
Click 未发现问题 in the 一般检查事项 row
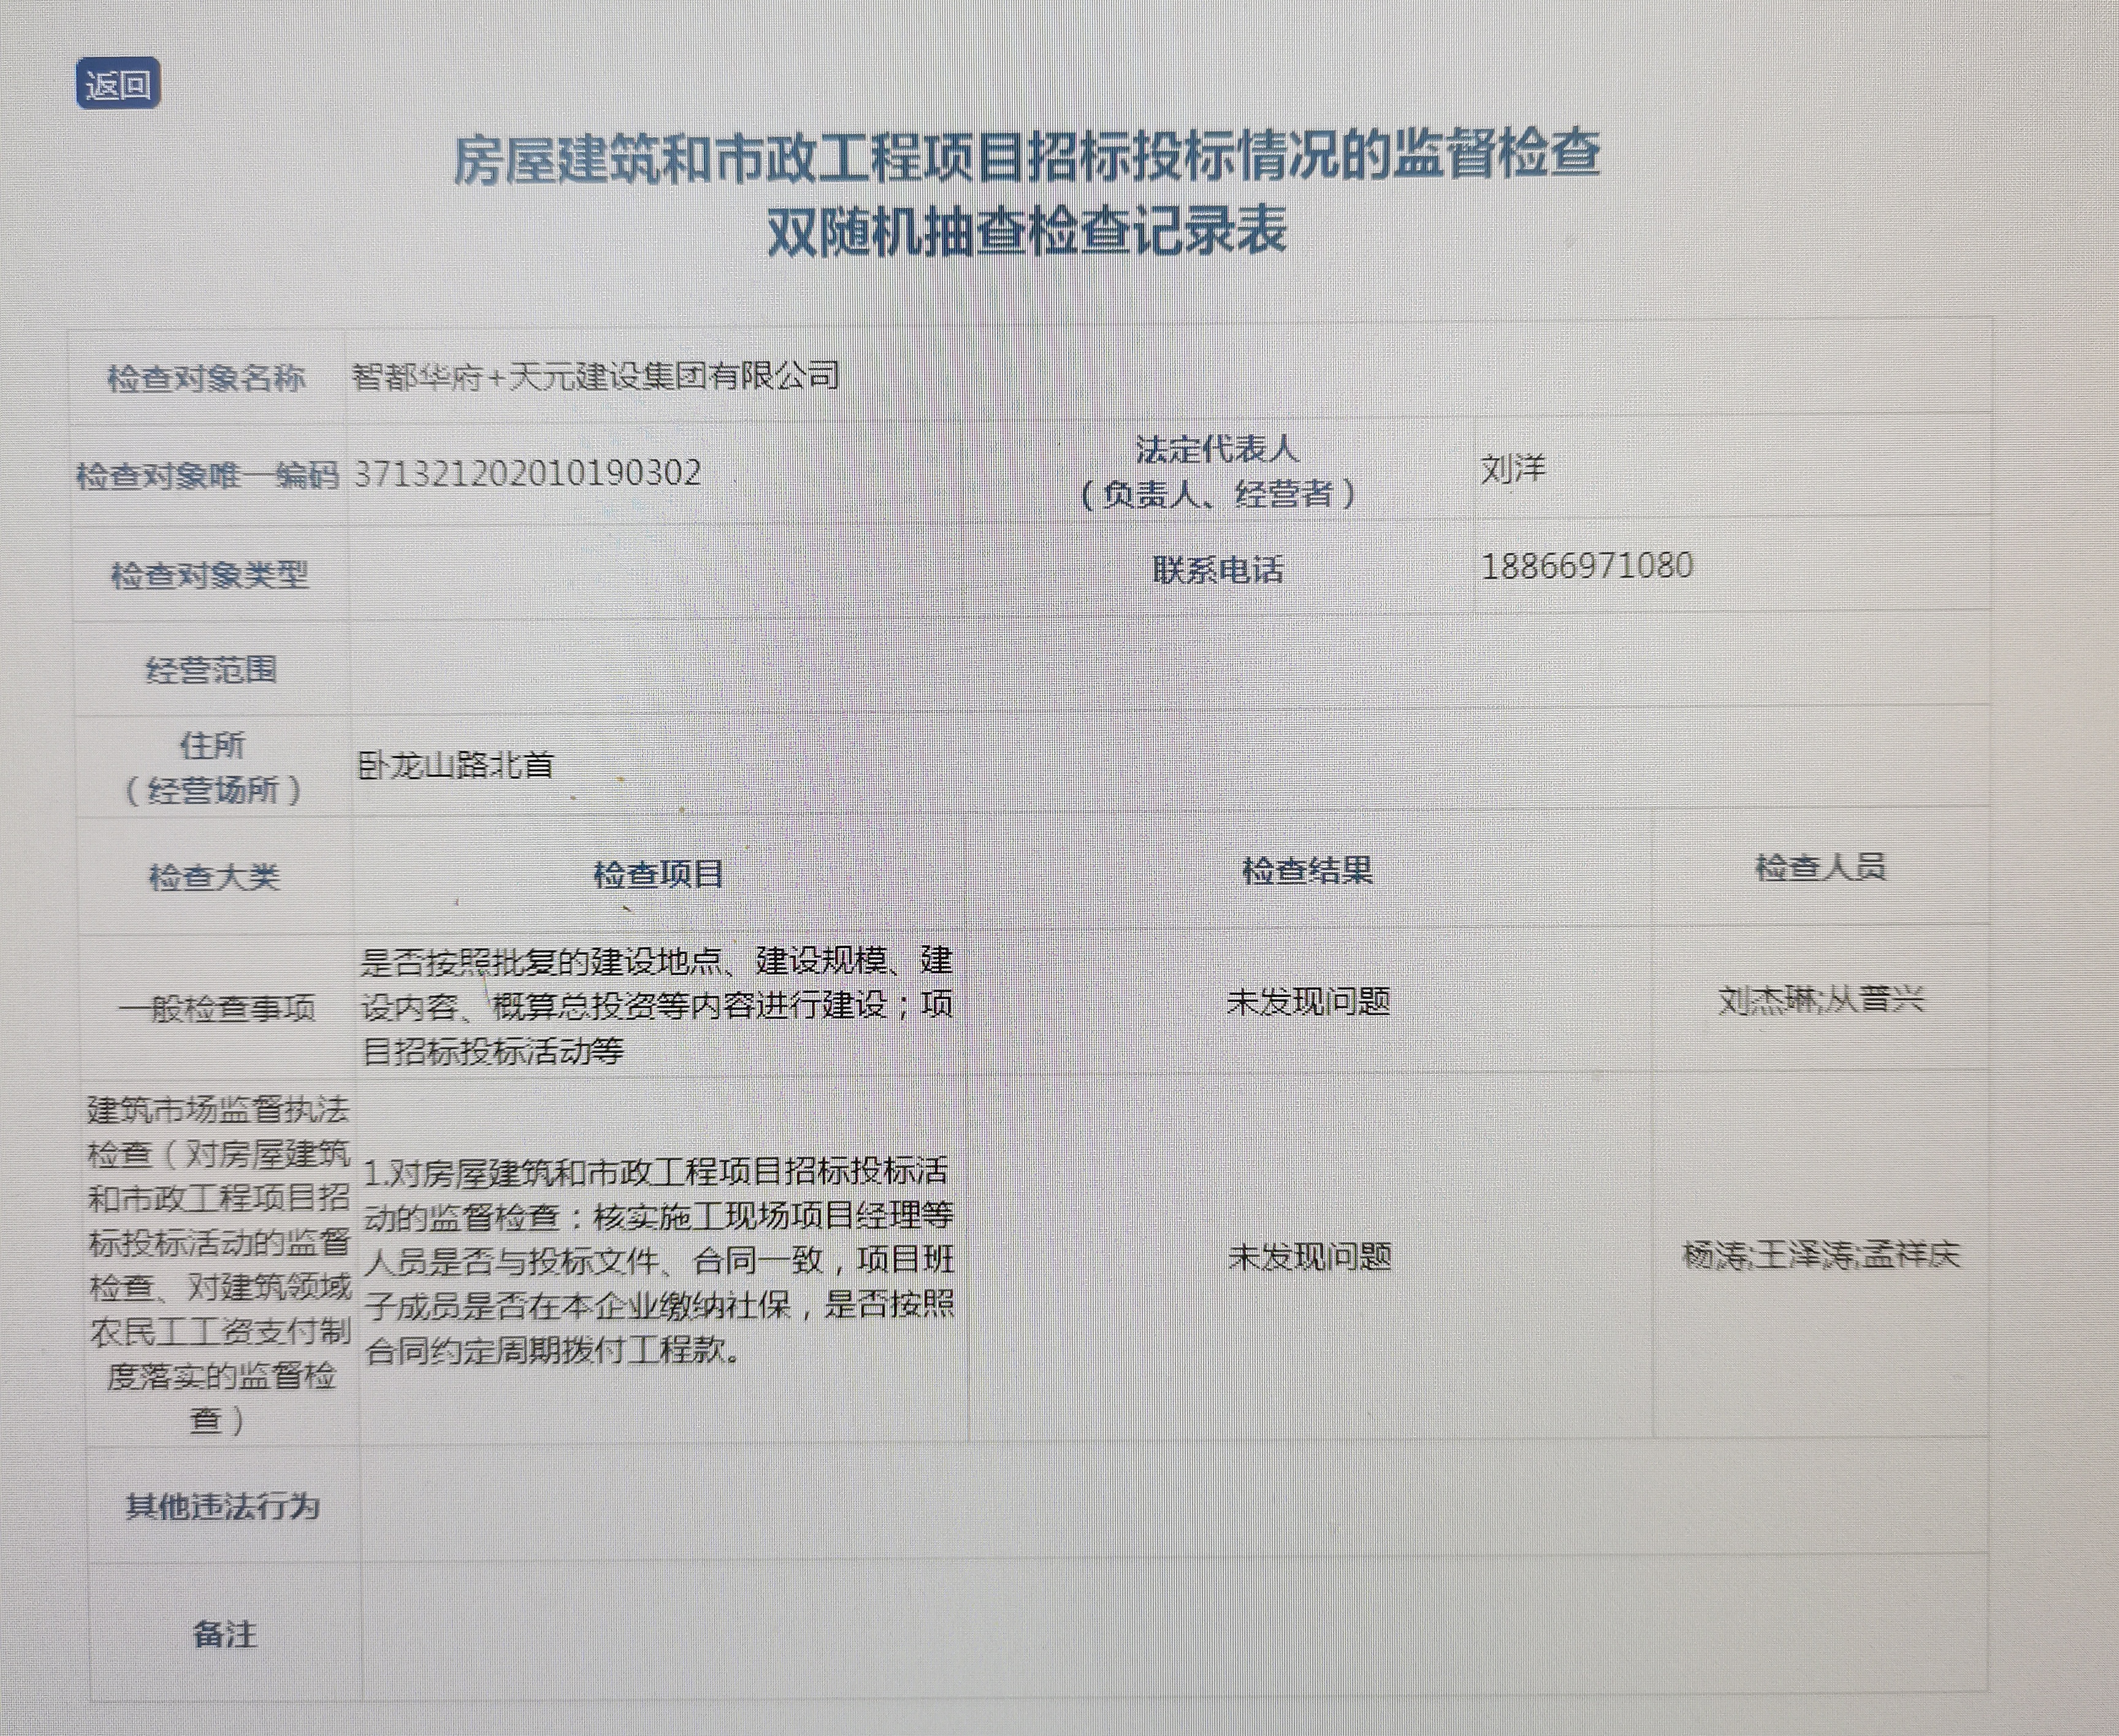click(1308, 1001)
